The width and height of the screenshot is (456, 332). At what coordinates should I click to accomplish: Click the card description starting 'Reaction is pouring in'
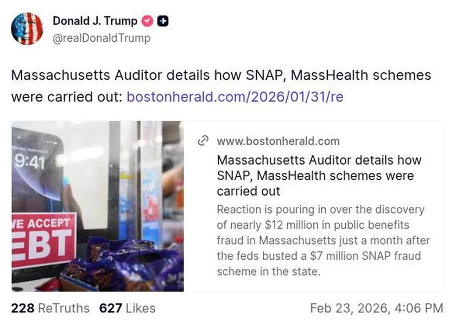coord(323,240)
